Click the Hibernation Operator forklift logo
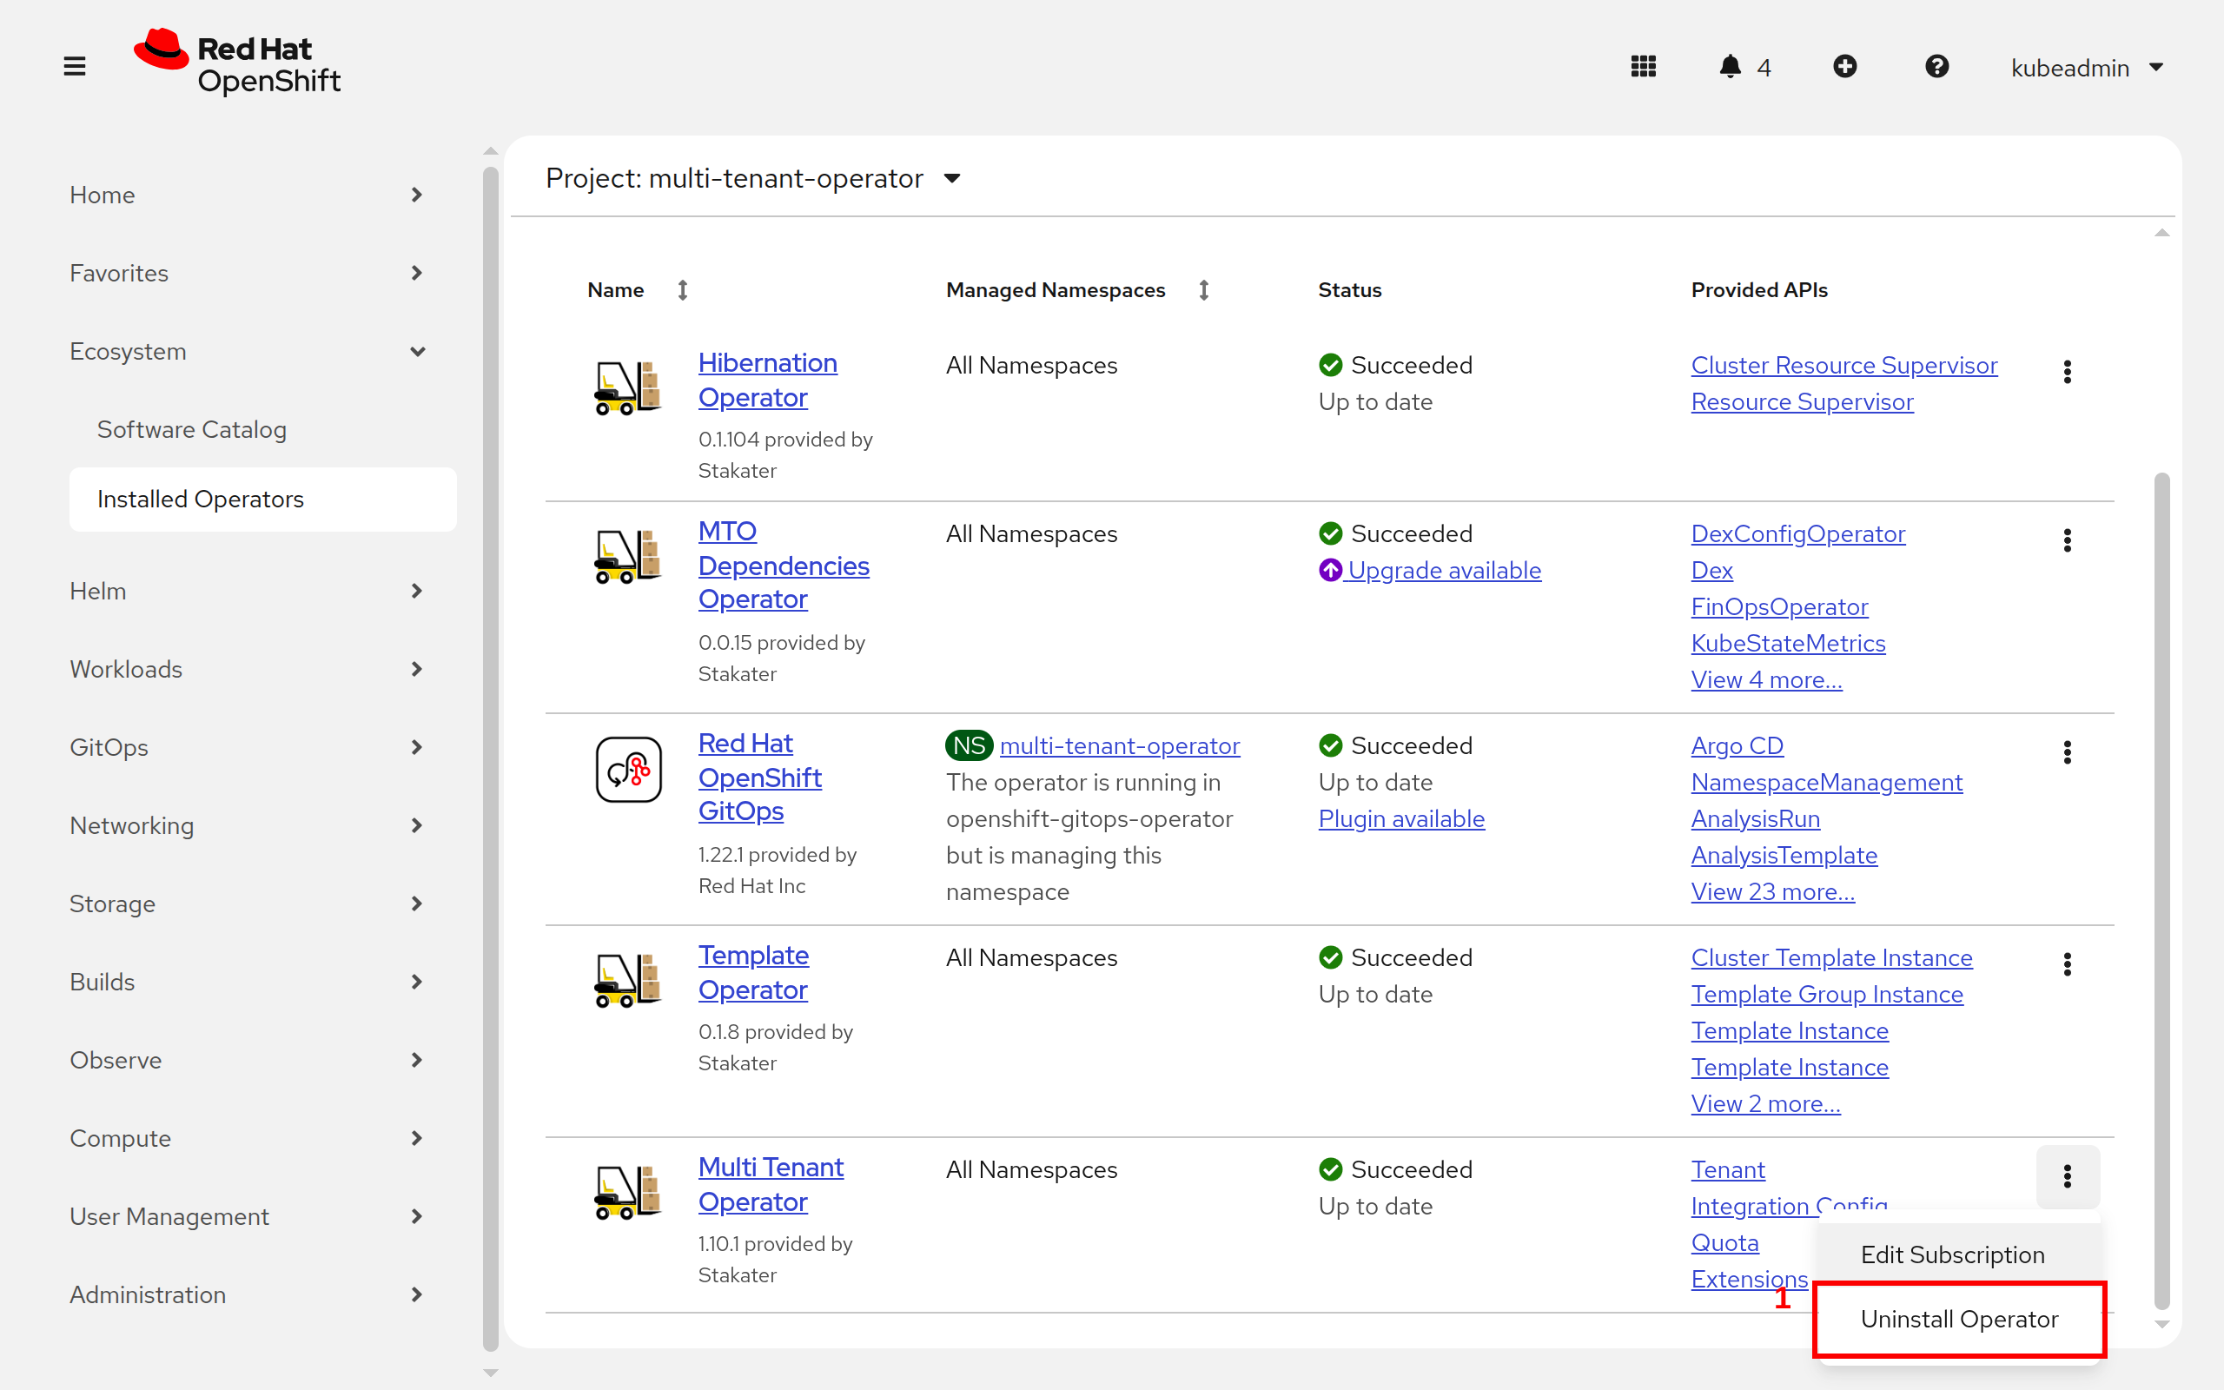2224x1390 pixels. pos(629,388)
